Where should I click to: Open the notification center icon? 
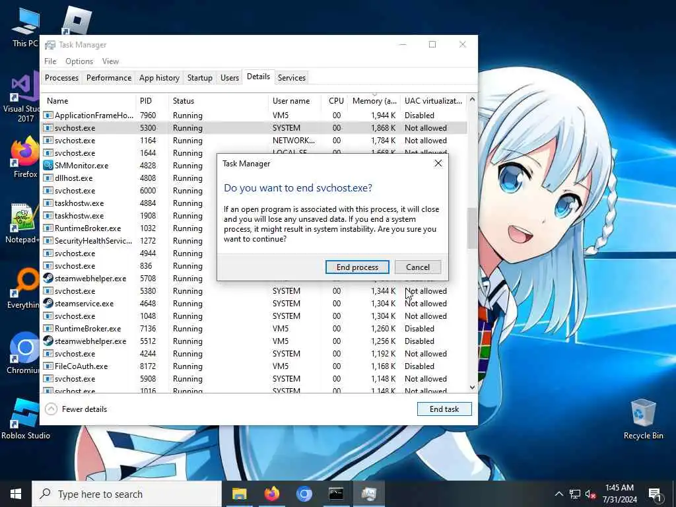pos(655,494)
